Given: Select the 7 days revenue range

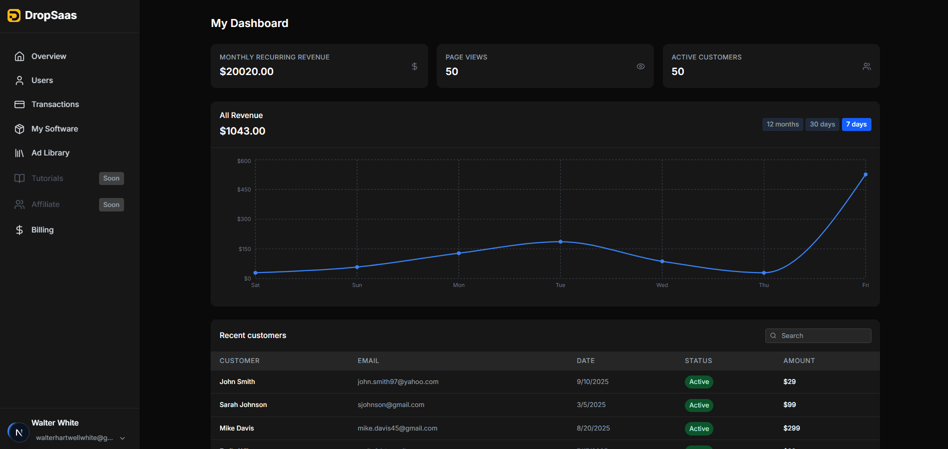Looking at the screenshot, I should tap(856, 124).
